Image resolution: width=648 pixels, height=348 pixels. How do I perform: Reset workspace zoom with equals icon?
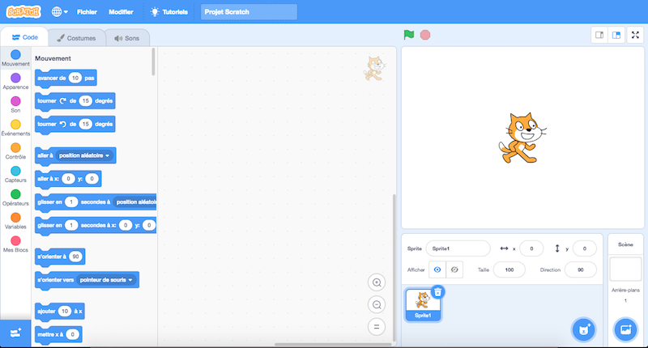click(376, 327)
